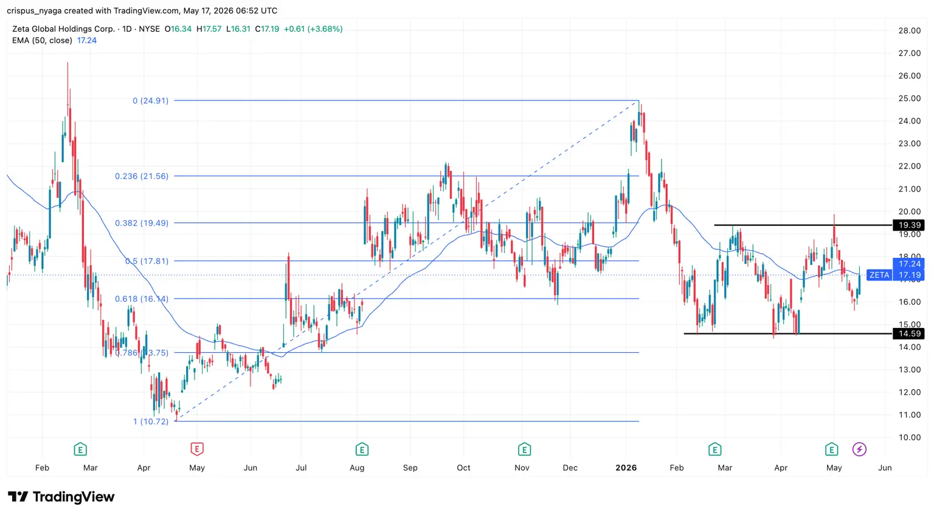Click the Jul label on time axis
The width and height of the screenshot is (934, 517).
pos(301,468)
